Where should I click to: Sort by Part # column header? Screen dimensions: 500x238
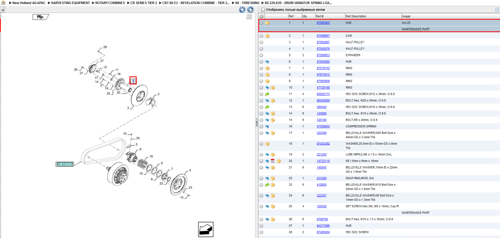pyautogui.click(x=320, y=16)
